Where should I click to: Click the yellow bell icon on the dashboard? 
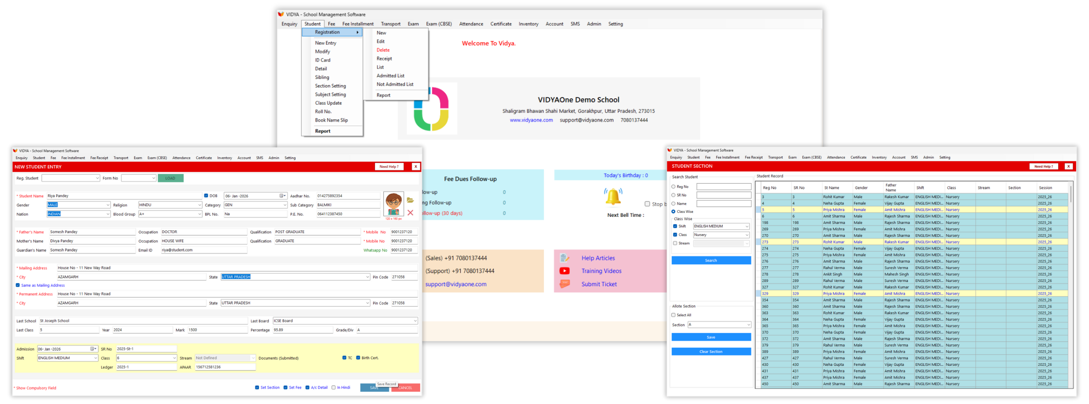pos(613,197)
